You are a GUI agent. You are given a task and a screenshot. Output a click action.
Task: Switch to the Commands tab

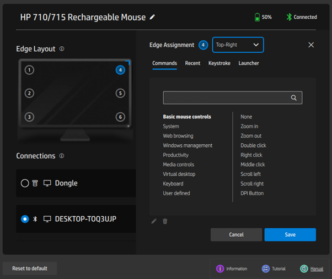(164, 63)
